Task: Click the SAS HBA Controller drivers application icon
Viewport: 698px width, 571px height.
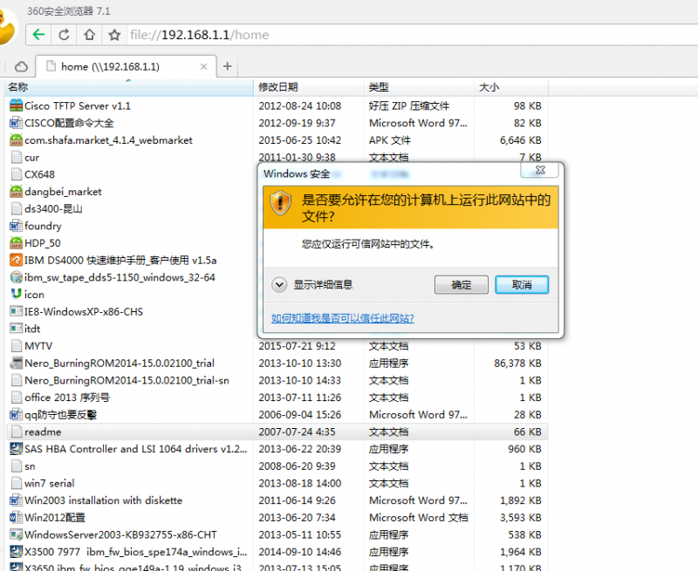Action: 16,449
